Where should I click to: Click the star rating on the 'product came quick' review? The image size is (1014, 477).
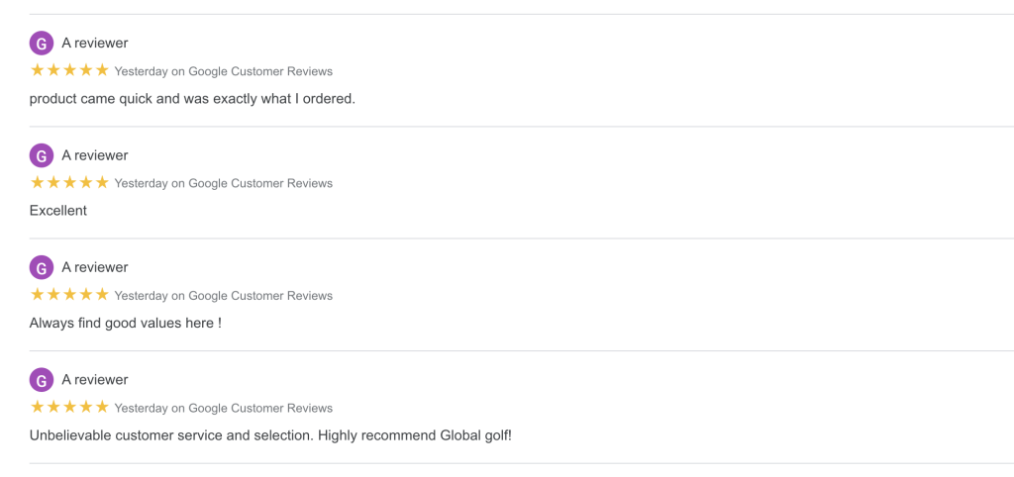pyautogui.click(x=70, y=70)
